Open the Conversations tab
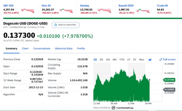This screenshot has width=182, height=111. tap(42, 49)
